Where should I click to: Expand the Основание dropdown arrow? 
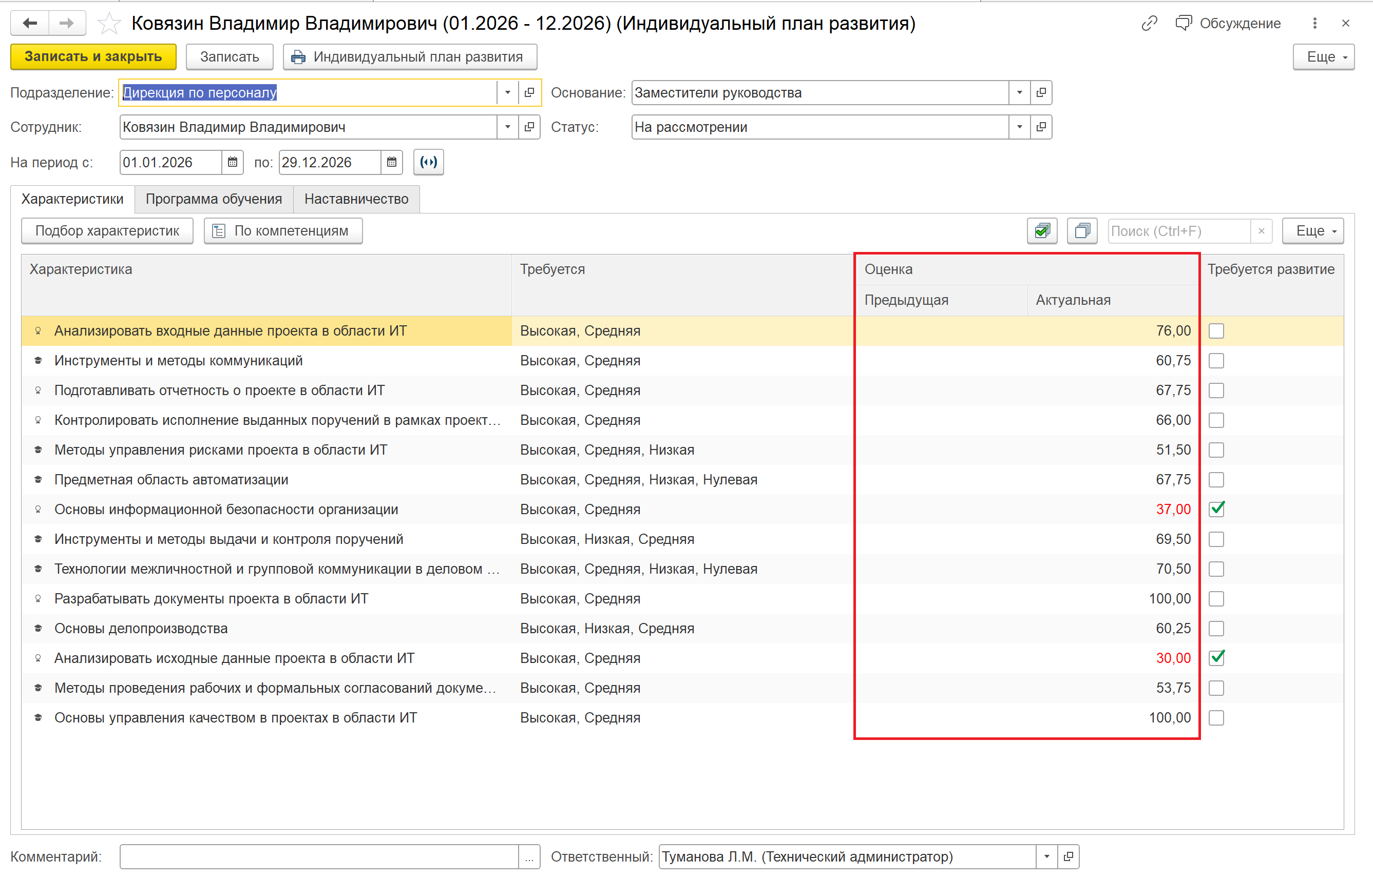pyautogui.click(x=1019, y=92)
